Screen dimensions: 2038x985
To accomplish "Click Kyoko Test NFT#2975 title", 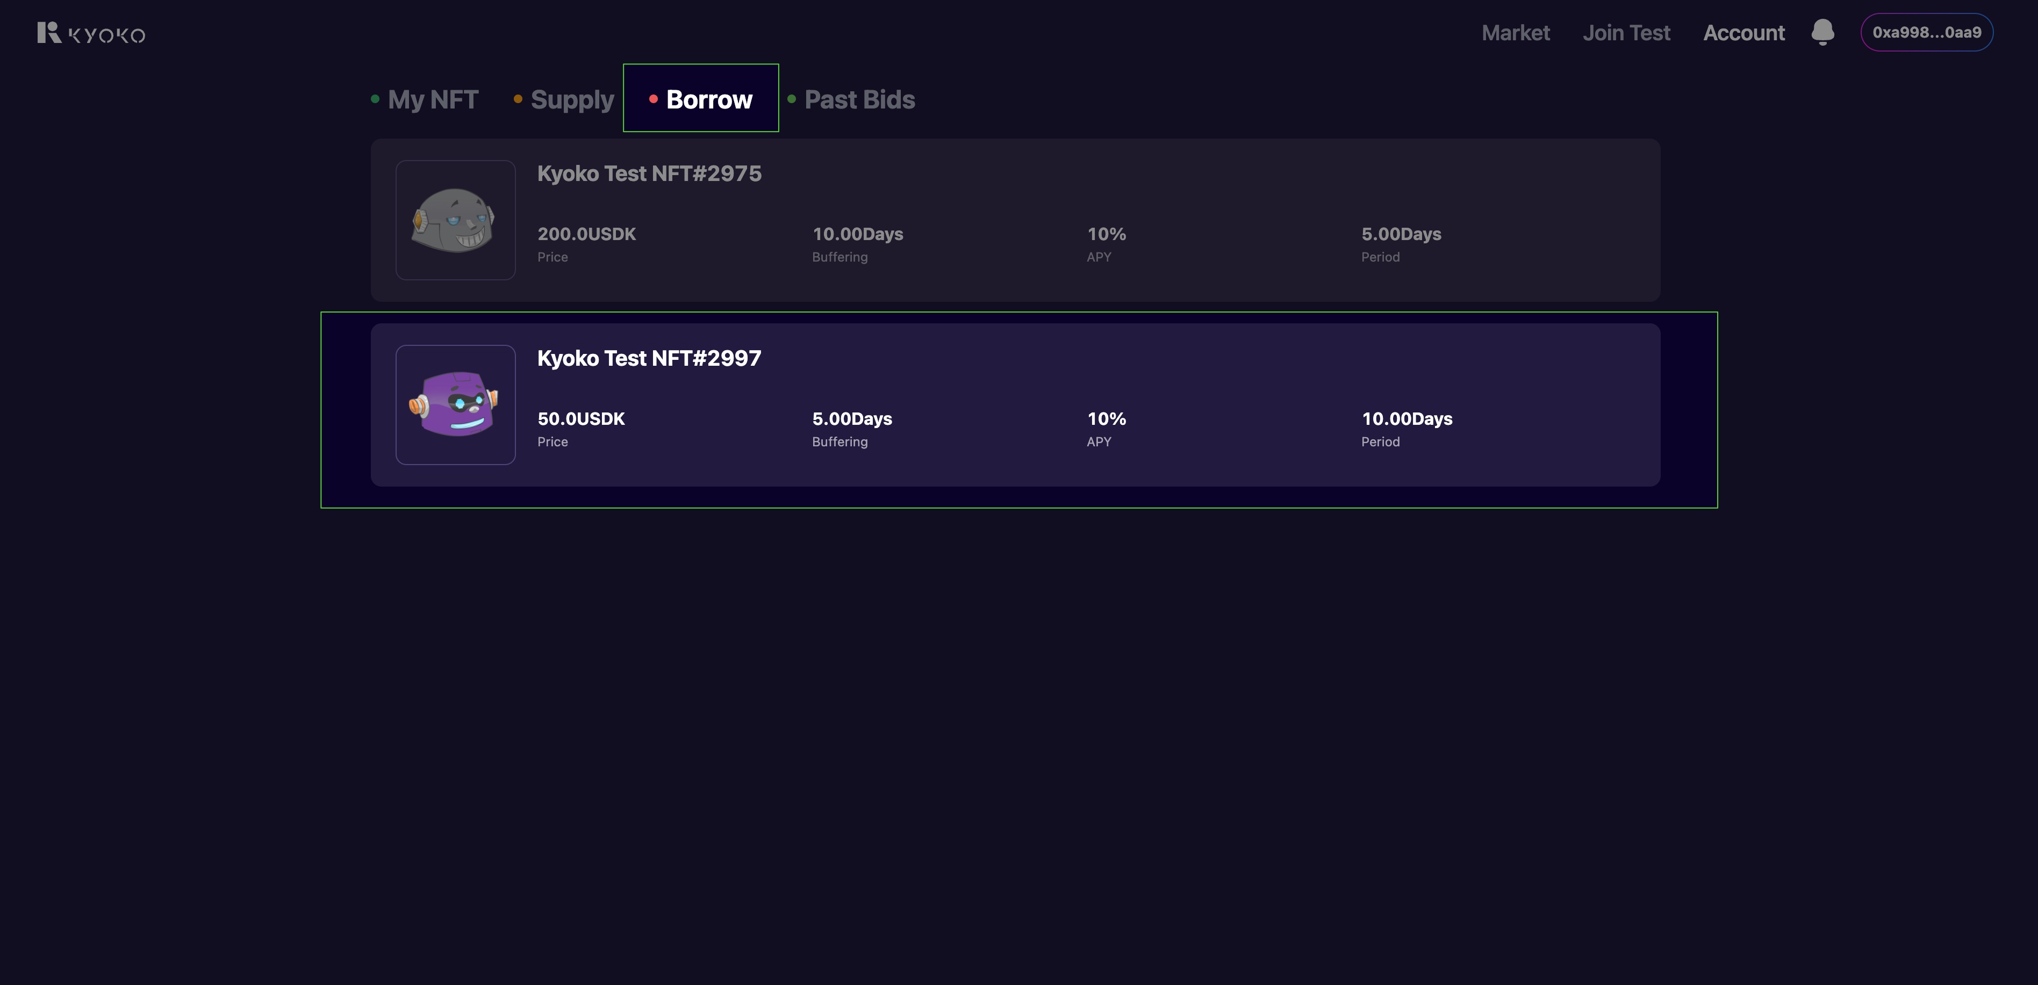I will tap(650, 174).
